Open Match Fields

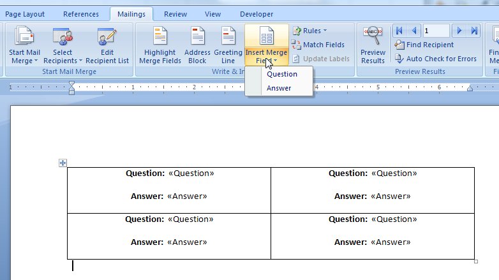(x=318, y=45)
